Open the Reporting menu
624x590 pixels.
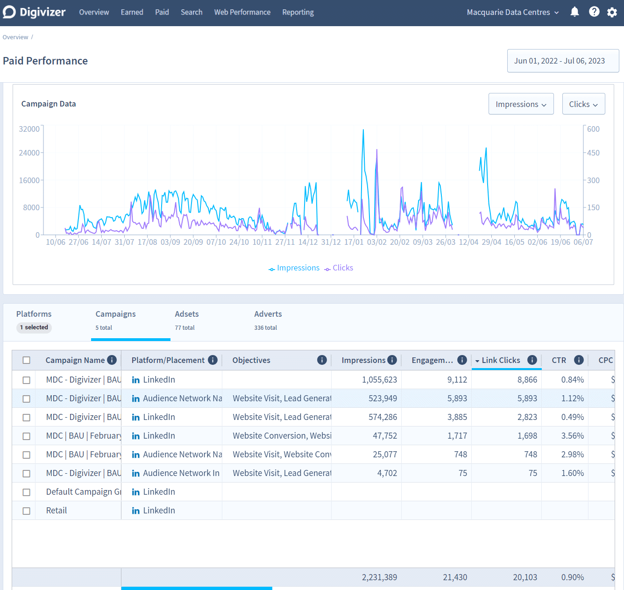pyautogui.click(x=298, y=12)
